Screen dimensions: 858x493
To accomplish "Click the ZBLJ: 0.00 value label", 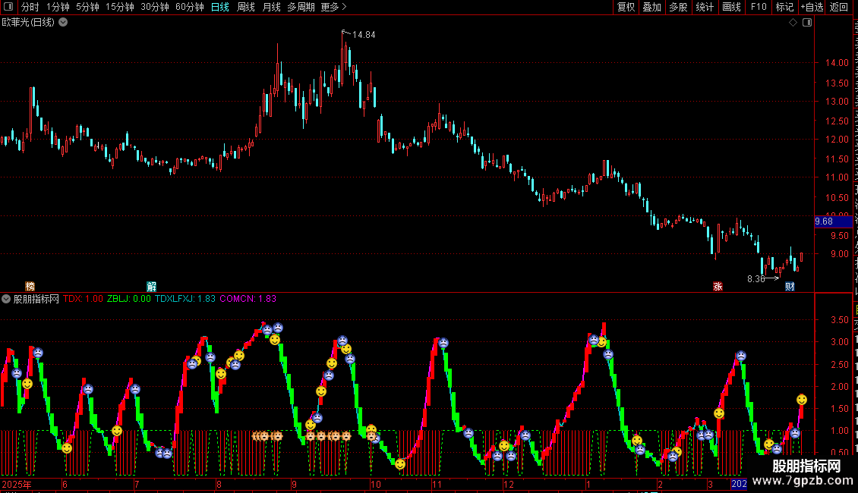I will pos(128,299).
